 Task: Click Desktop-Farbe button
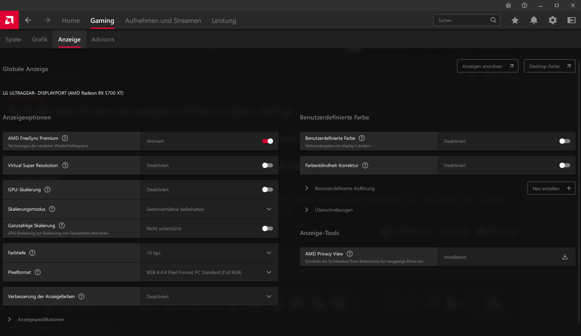tap(550, 66)
